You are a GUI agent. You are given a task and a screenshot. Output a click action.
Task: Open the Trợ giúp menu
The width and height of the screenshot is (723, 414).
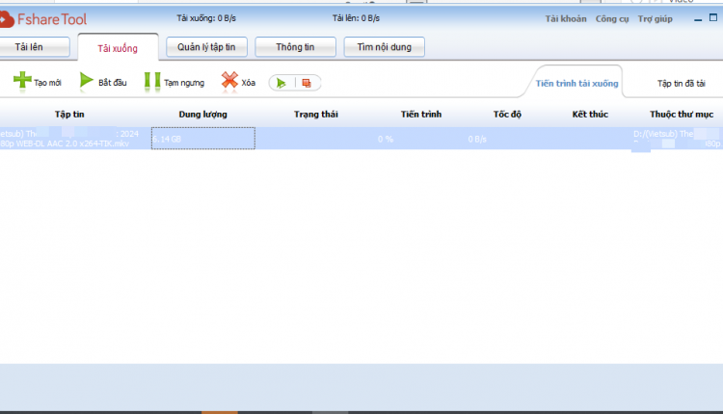(655, 19)
